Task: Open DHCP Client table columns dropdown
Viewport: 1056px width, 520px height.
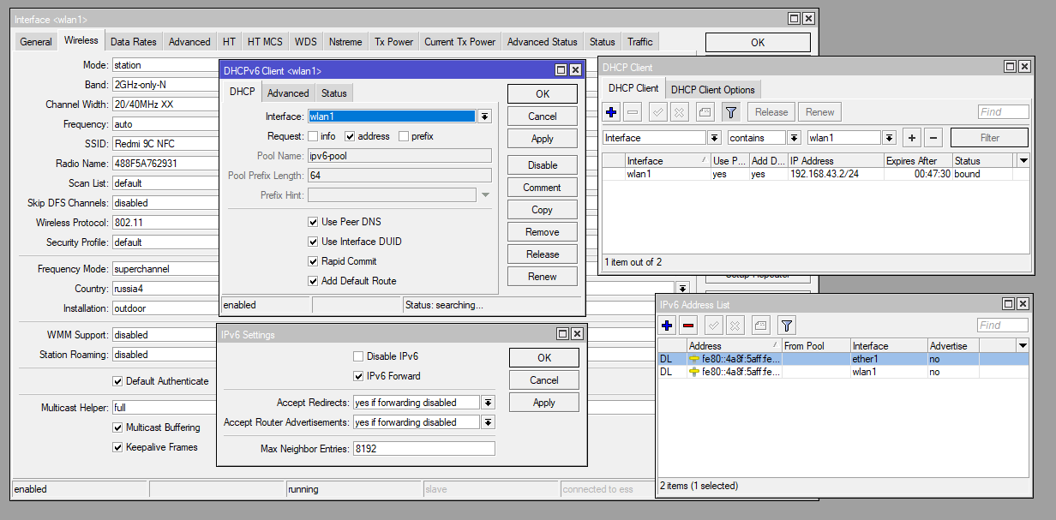Action: (x=1023, y=161)
